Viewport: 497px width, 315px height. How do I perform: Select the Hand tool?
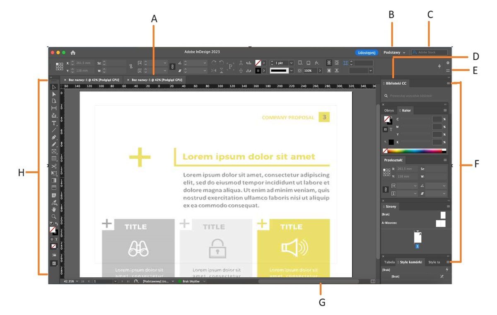pyautogui.click(x=54, y=209)
